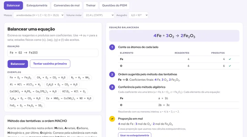Click 'Proporção em mol' heading
247x137 pixels.
pyautogui.click(x=130, y=119)
